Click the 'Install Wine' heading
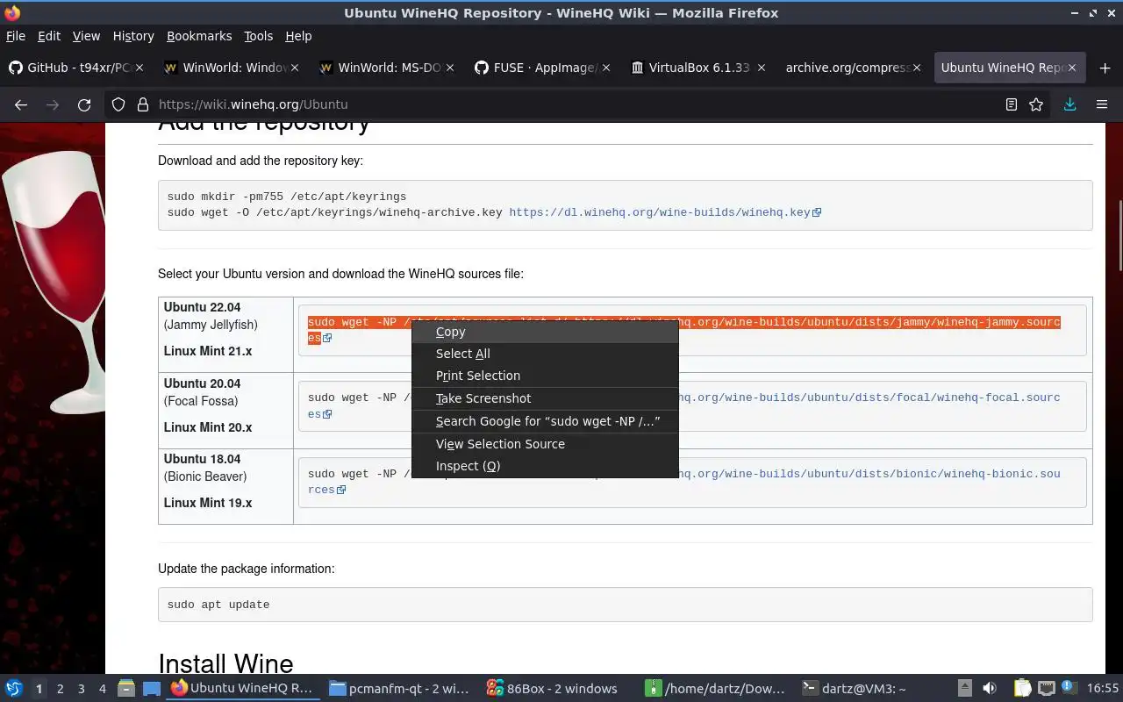 [x=225, y=663]
